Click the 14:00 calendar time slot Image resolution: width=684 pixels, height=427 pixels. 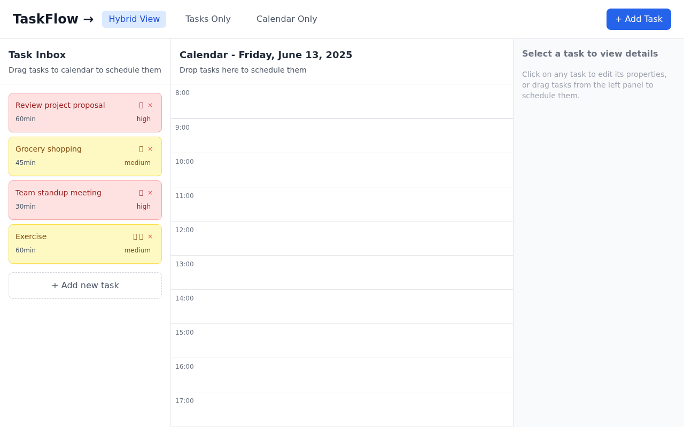tap(342, 306)
